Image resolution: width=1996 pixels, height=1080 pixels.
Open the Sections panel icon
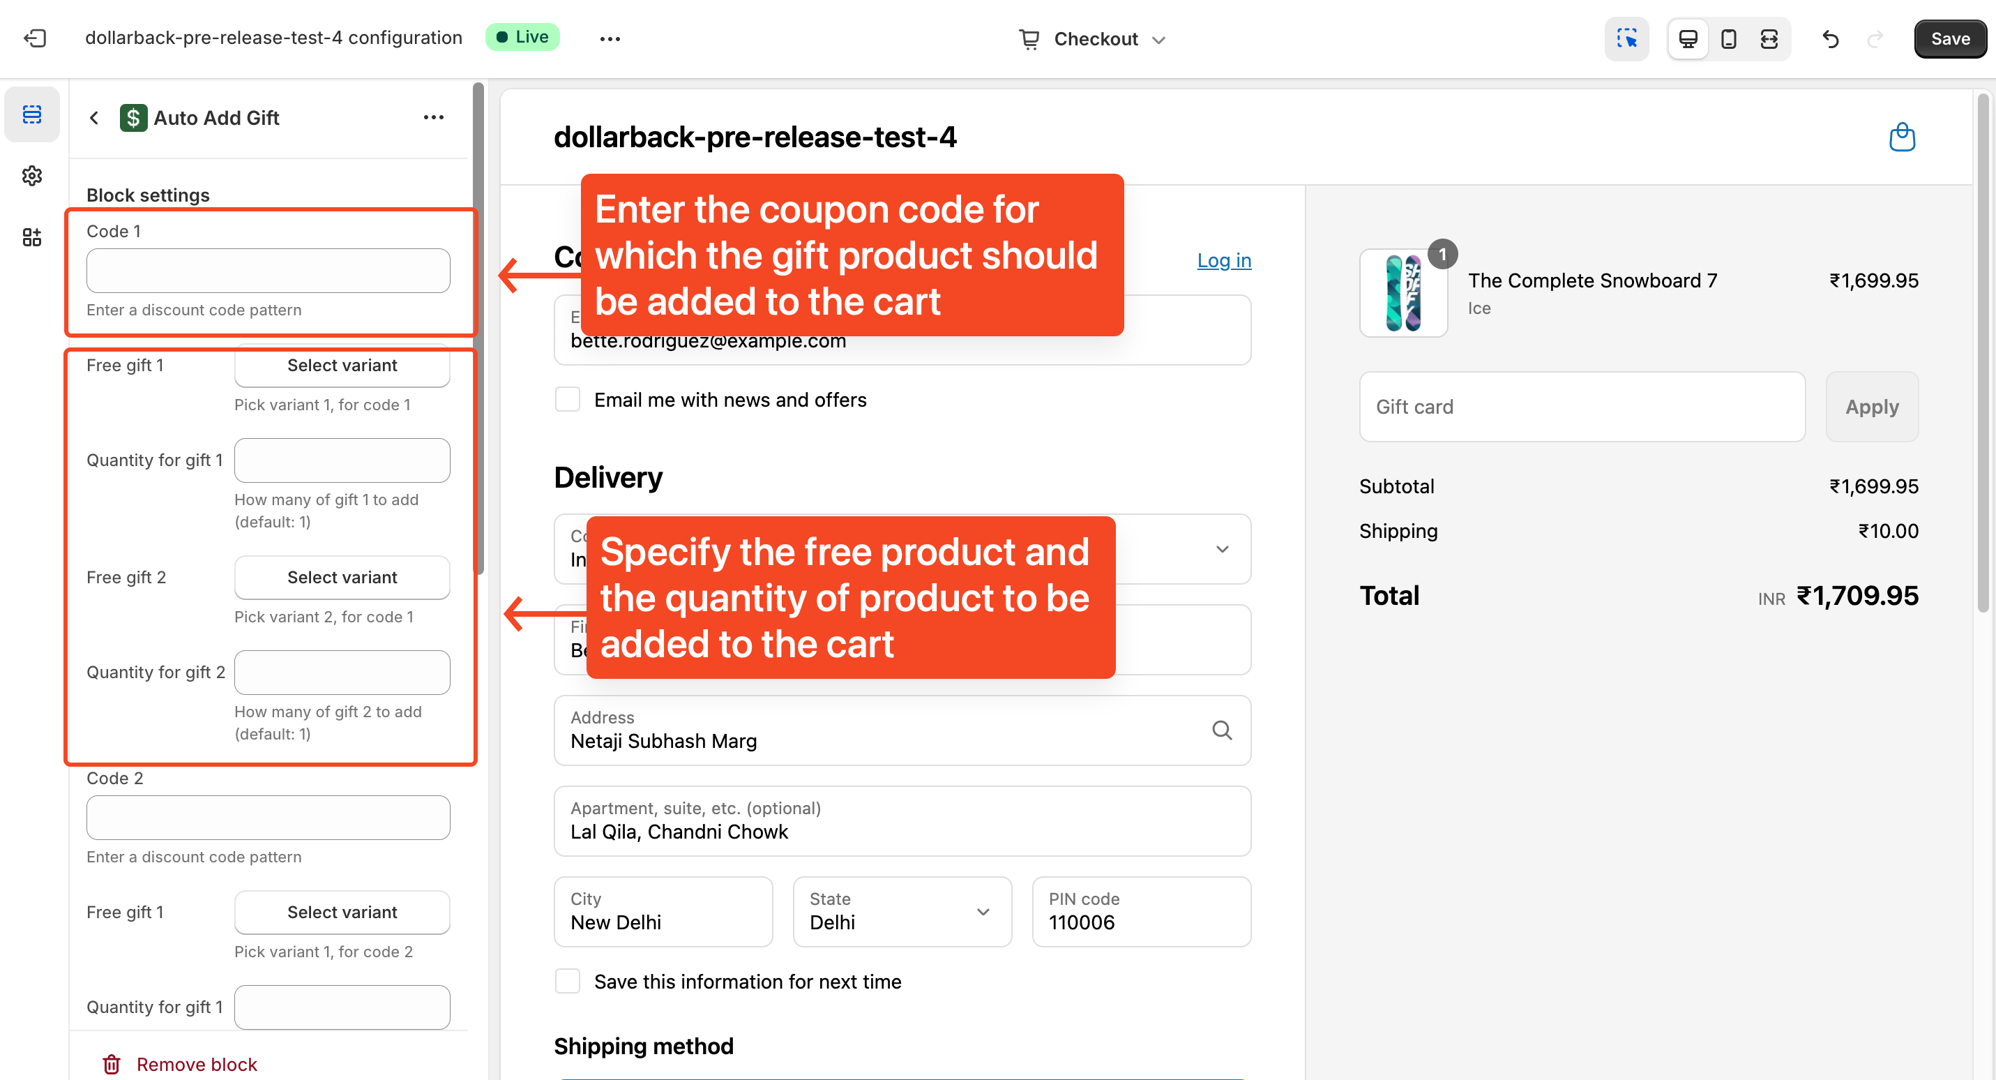tap(32, 114)
